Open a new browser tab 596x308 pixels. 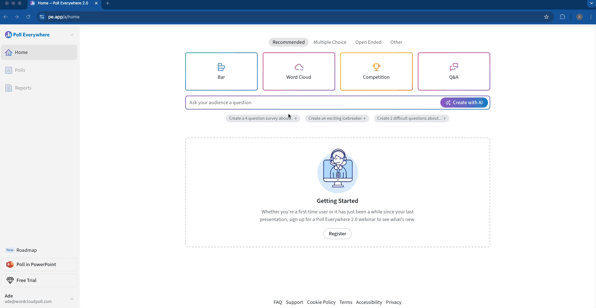(x=108, y=3)
